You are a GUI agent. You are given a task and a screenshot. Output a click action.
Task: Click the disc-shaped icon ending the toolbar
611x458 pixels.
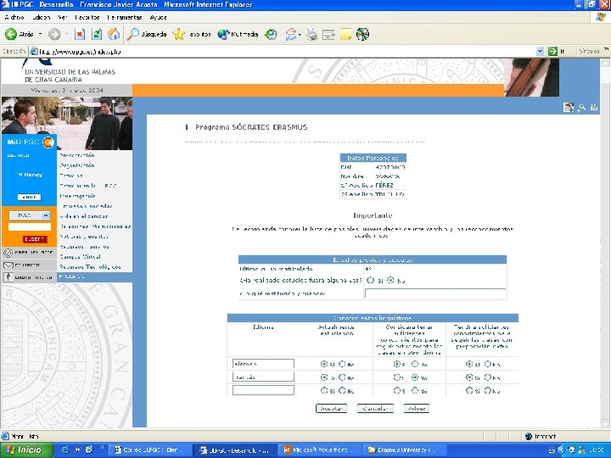(x=362, y=34)
